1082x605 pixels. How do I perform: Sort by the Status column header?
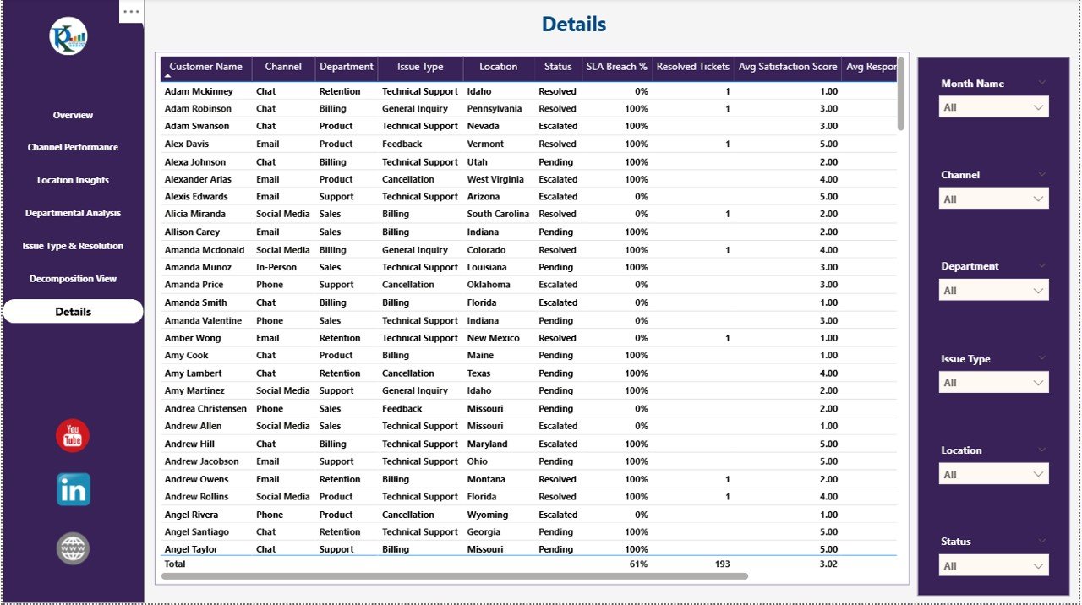tap(558, 67)
